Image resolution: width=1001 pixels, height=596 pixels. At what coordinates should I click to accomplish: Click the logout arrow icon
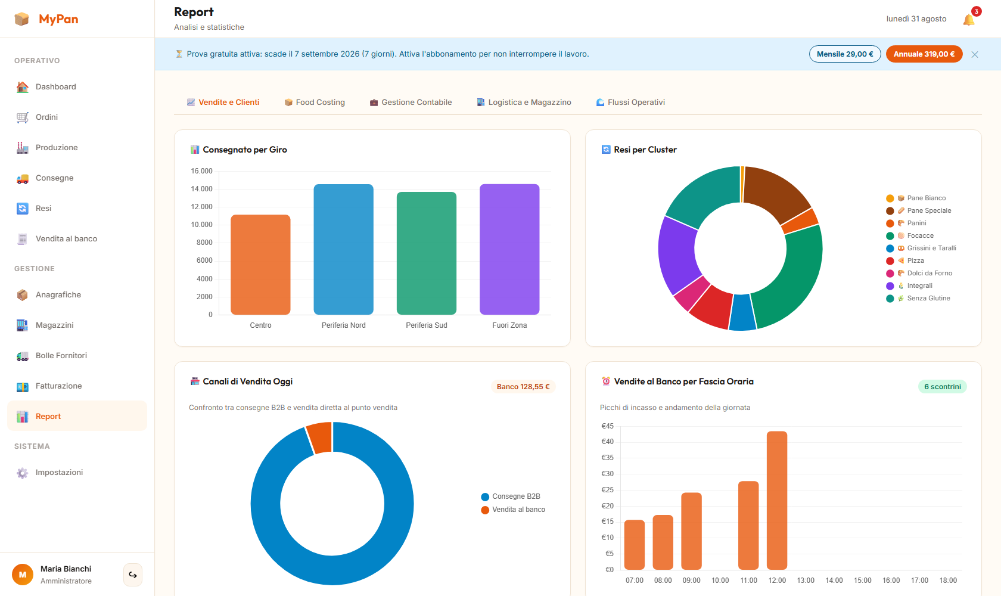pos(133,575)
